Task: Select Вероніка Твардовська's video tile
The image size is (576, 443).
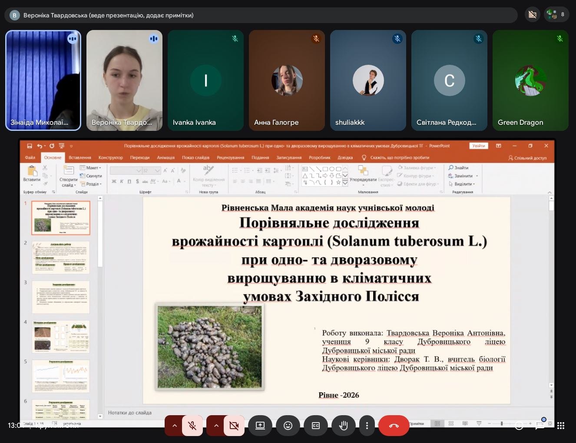Action: tap(124, 80)
